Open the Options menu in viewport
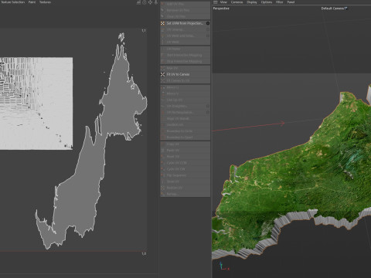Image resolution: width=371 pixels, height=278 pixels. click(267, 2)
